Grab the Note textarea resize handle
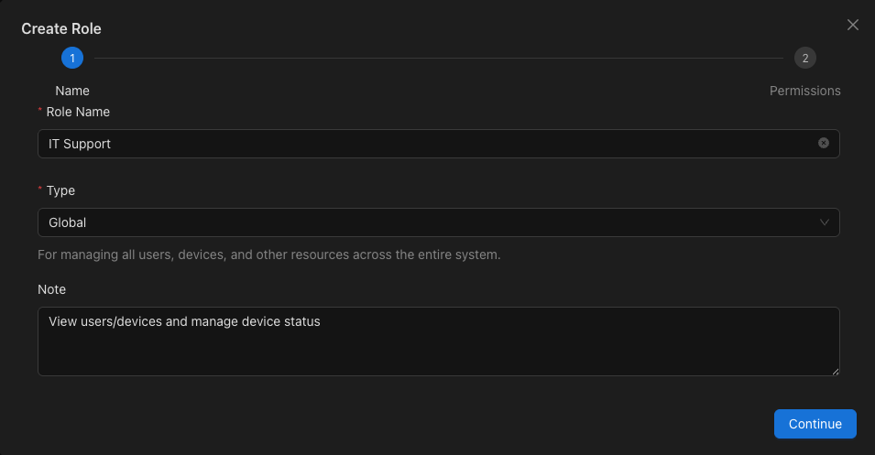 point(835,372)
